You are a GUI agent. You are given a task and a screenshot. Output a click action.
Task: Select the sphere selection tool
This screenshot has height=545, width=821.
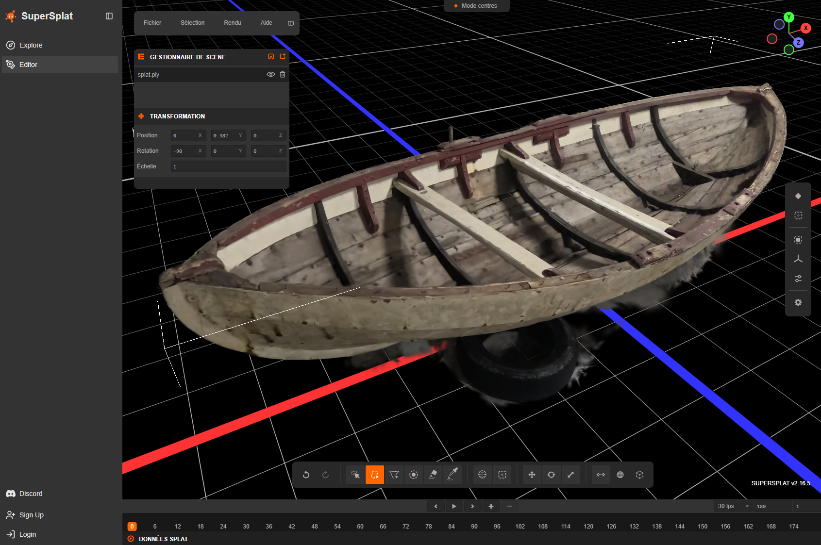coord(482,475)
